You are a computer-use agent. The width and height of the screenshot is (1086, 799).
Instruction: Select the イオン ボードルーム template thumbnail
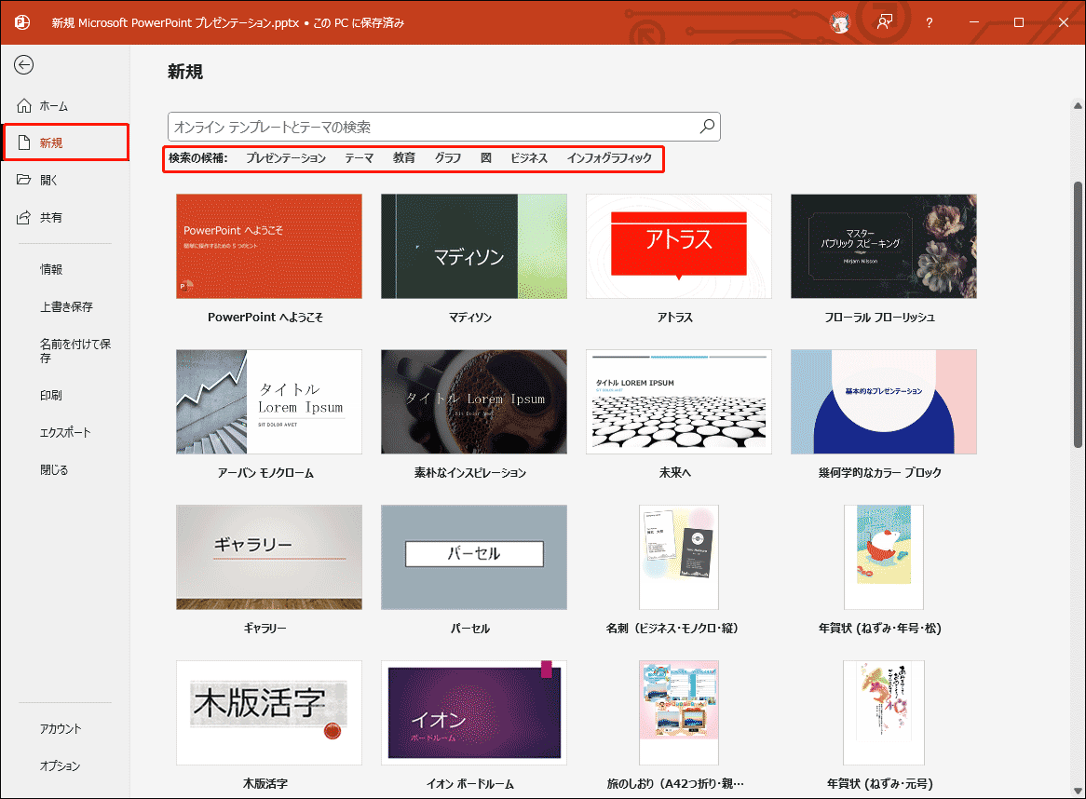click(x=474, y=712)
